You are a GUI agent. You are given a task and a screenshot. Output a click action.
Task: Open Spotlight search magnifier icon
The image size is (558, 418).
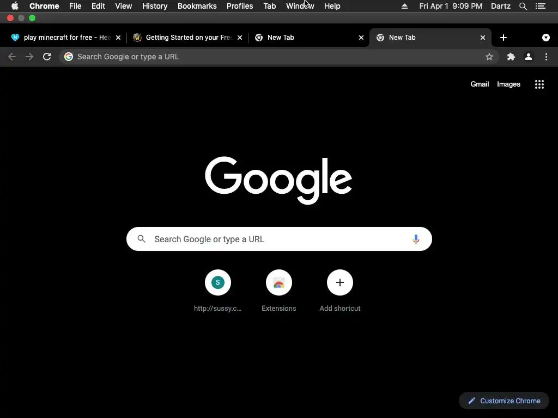(x=523, y=6)
